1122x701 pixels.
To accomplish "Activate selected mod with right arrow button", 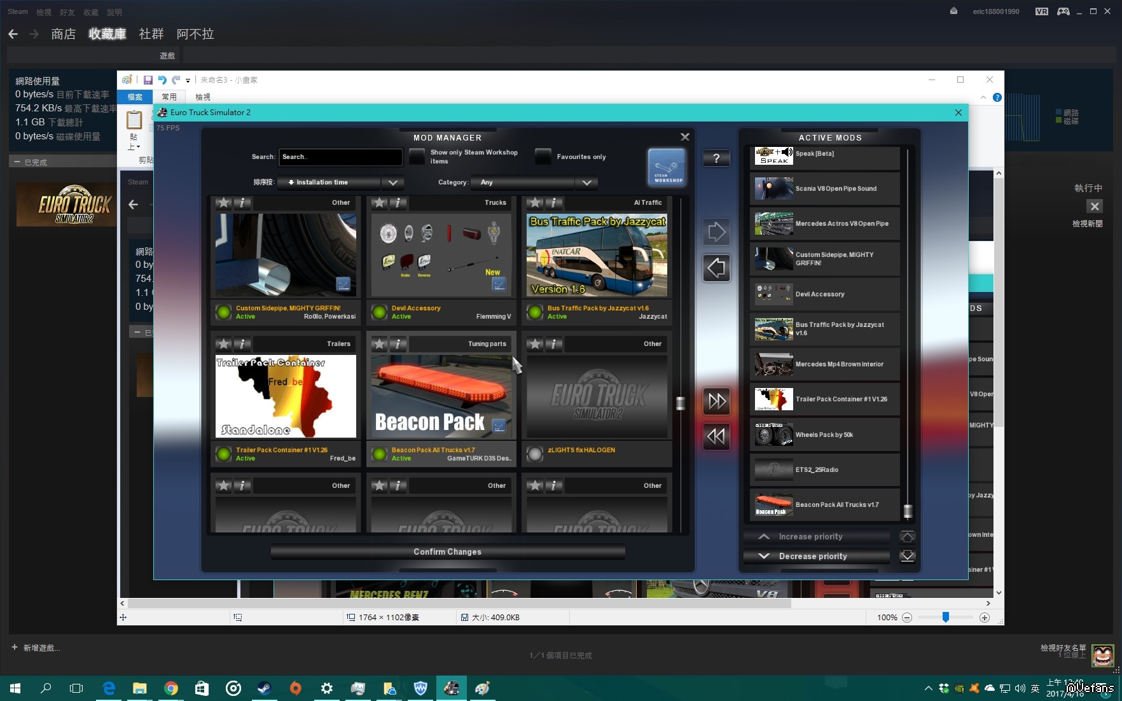I will coord(716,232).
